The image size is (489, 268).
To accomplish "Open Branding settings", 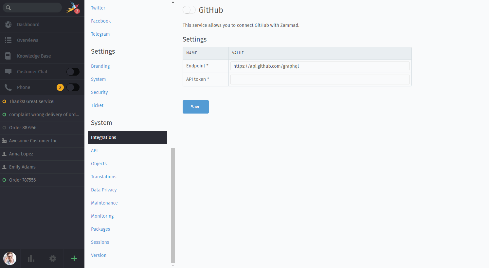I will point(100,66).
